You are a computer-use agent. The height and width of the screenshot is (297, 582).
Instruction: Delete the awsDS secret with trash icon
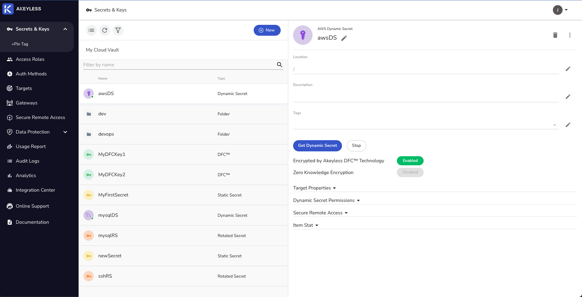555,35
